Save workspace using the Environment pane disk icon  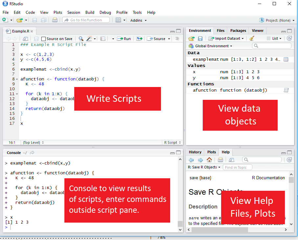coord(200,38)
